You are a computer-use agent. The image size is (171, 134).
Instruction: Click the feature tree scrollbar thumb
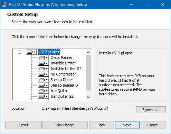point(88,73)
